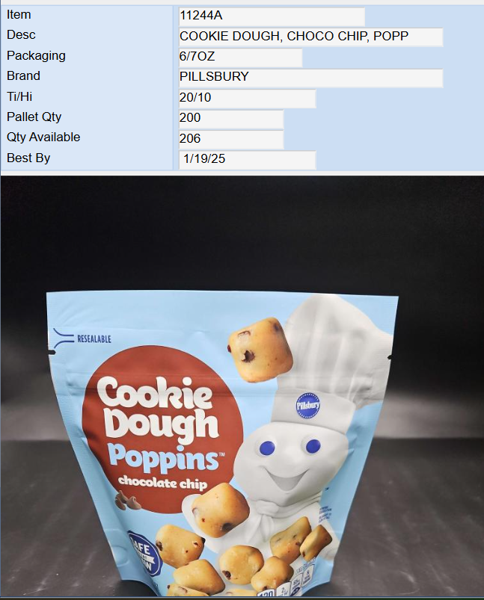Click the Pillsbury logo on the doughboy hat

[307, 405]
